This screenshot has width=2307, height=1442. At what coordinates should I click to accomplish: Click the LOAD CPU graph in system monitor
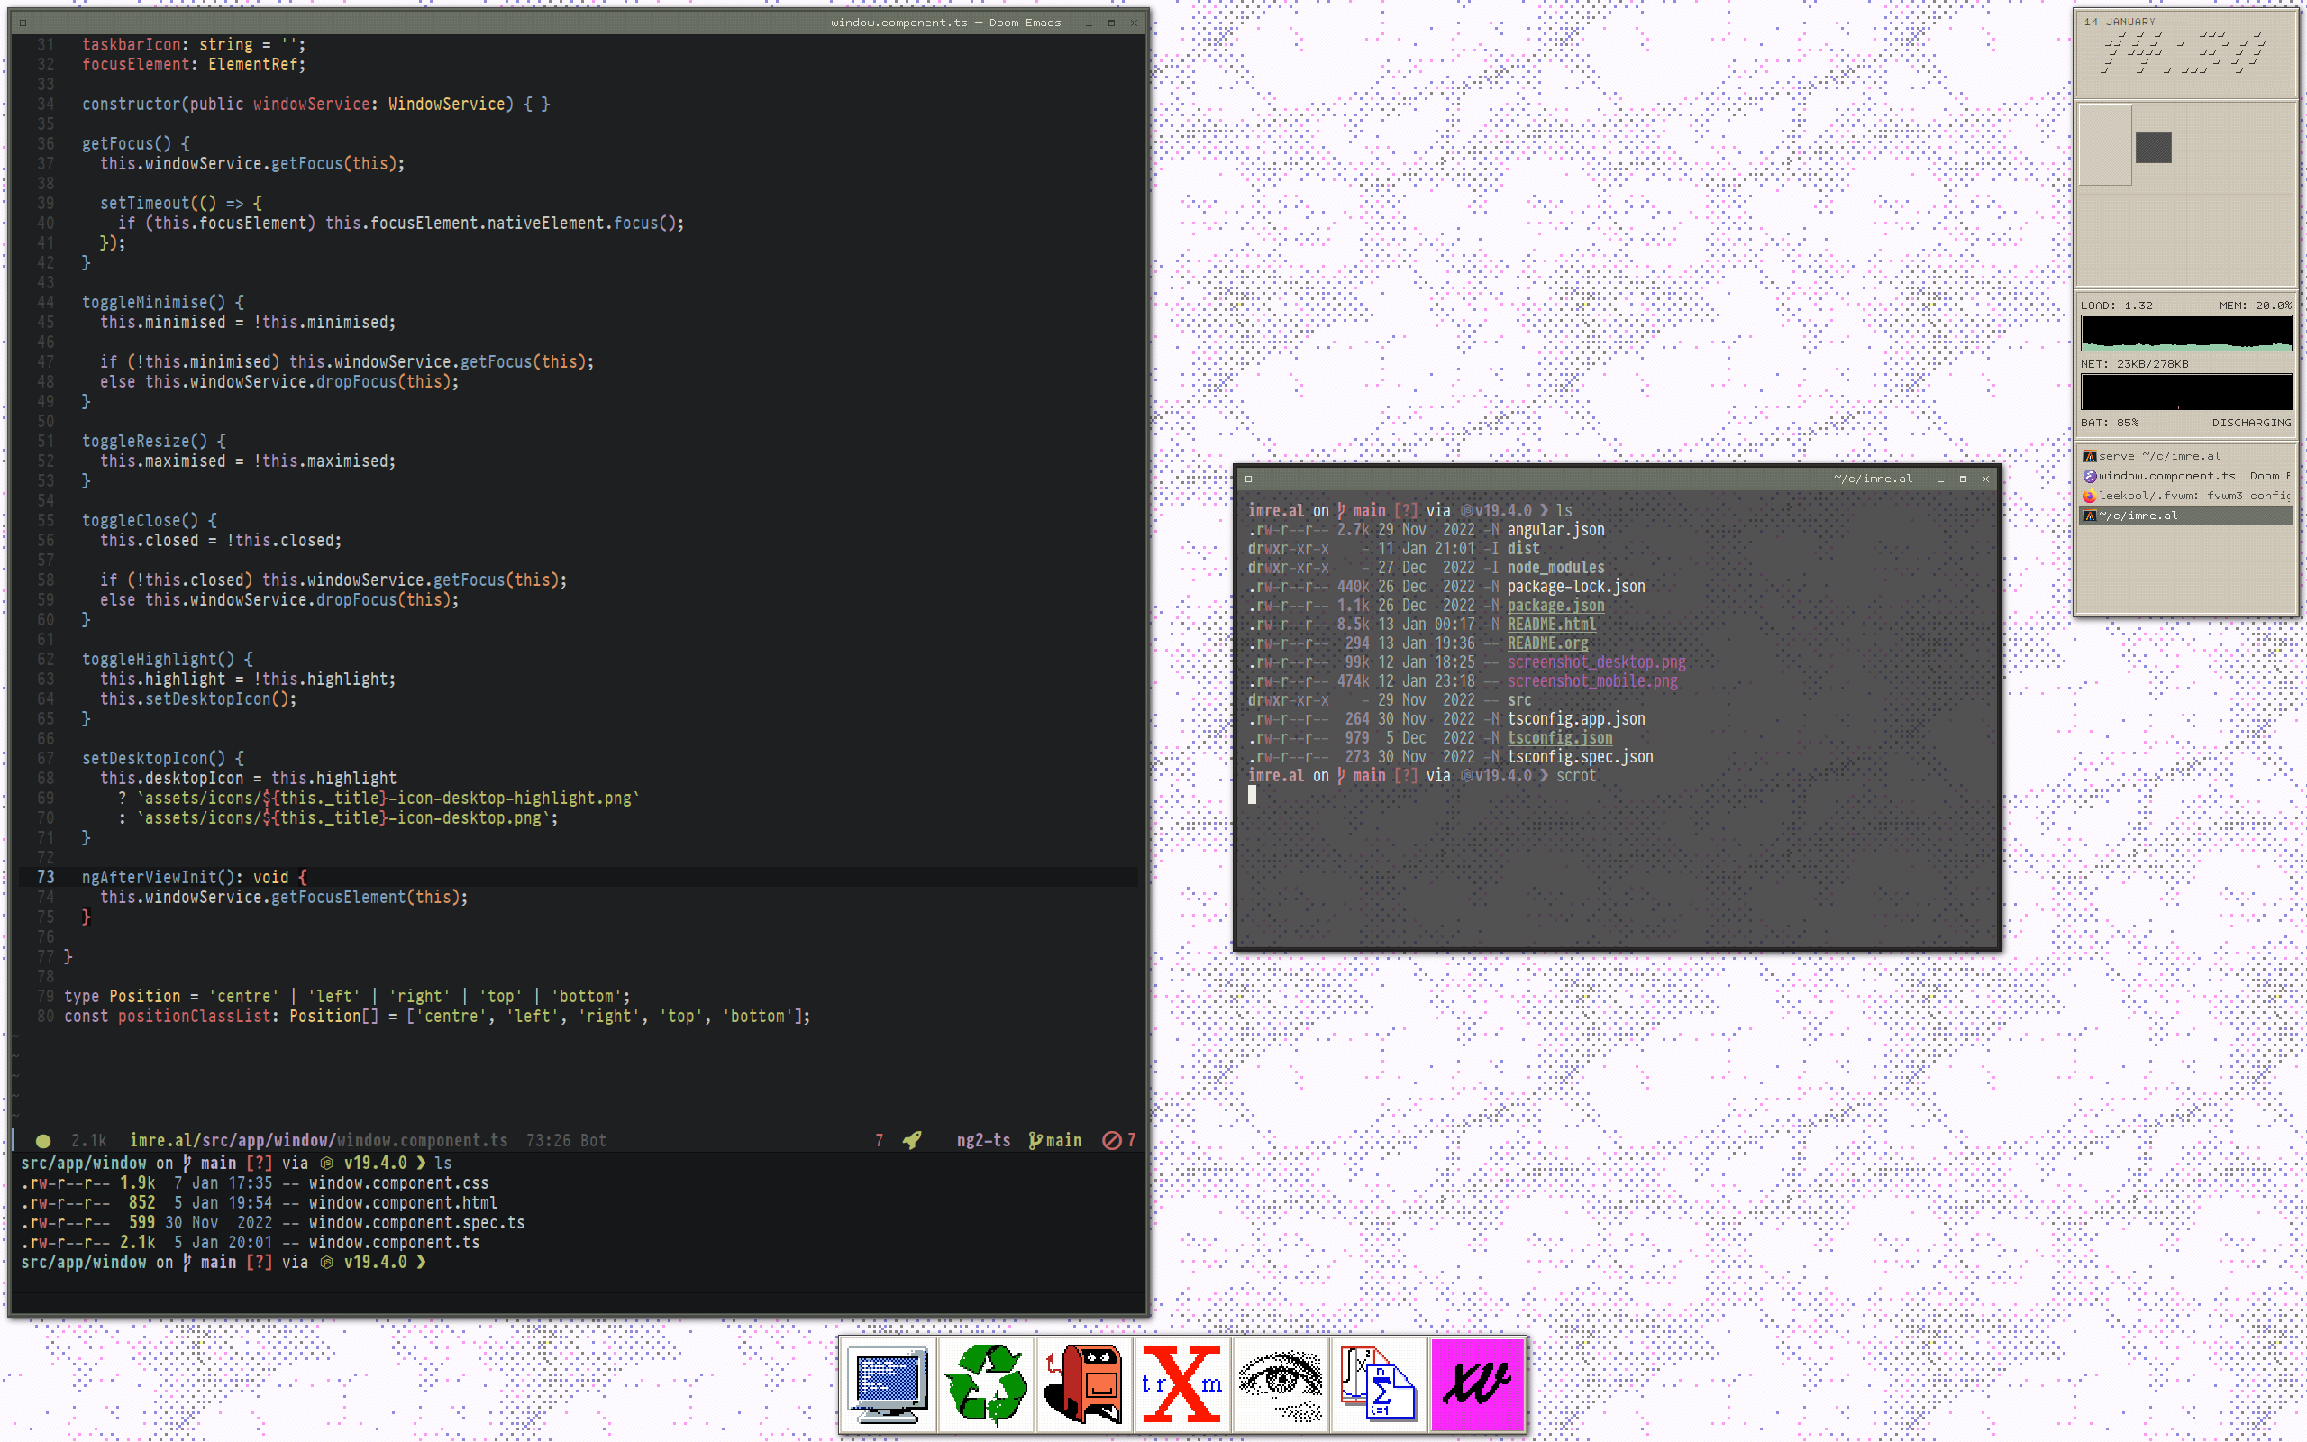2185,333
